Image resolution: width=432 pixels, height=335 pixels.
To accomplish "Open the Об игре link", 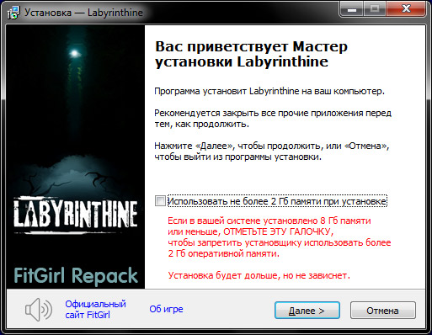I will pyautogui.click(x=166, y=309).
